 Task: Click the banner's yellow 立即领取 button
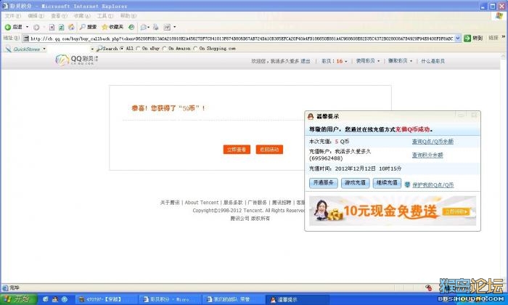point(456,211)
